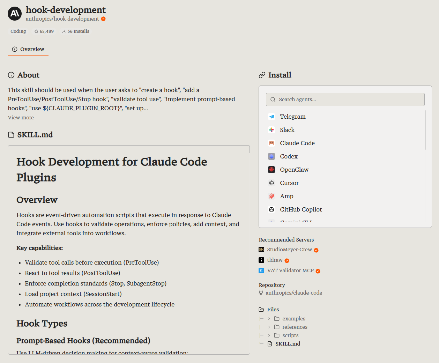439x363 pixels.
Task: Click the verified badge next to VAT Validator MCP
Action: pyautogui.click(x=318, y=271)
